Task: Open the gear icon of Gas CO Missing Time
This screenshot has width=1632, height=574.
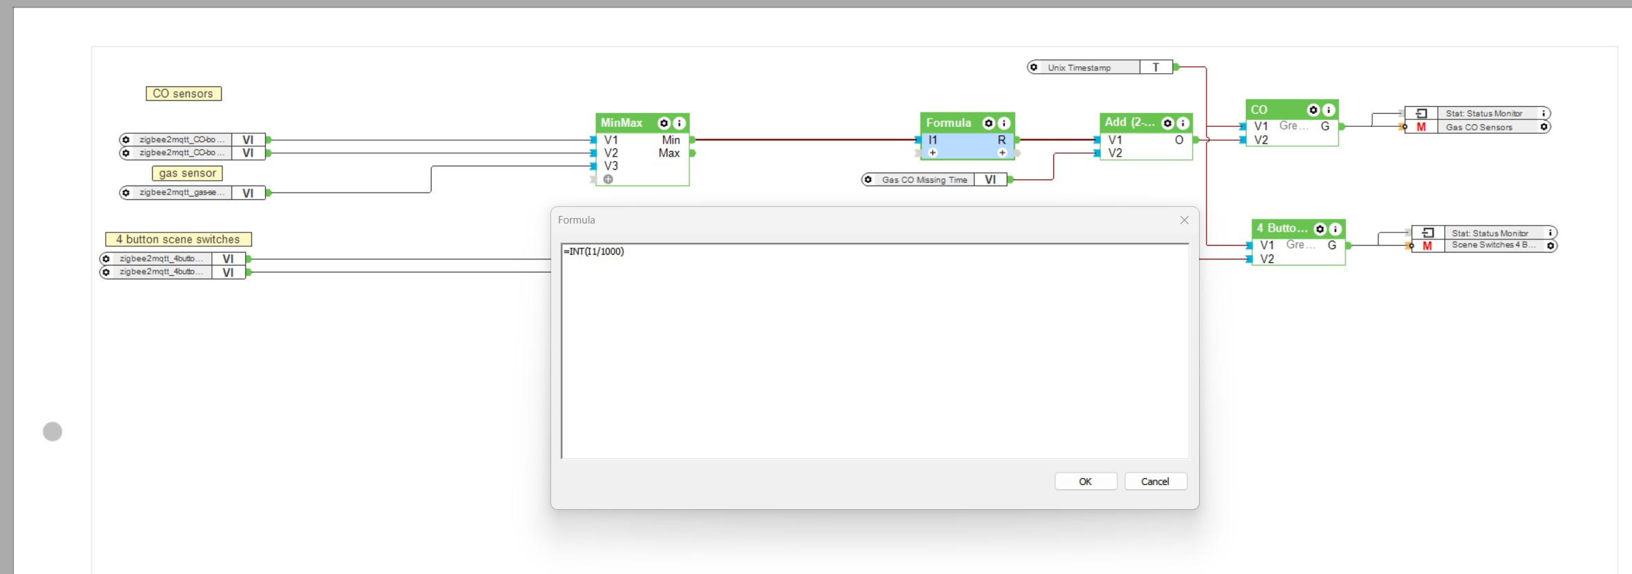Action: [x=868, y=179]
